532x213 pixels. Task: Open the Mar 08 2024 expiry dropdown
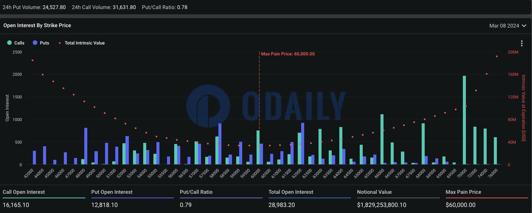[507, 26]
